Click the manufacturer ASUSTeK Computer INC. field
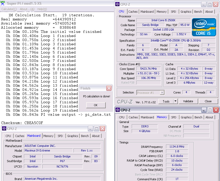The height and width of the screenshot is (181, 220). pos(62,146)
